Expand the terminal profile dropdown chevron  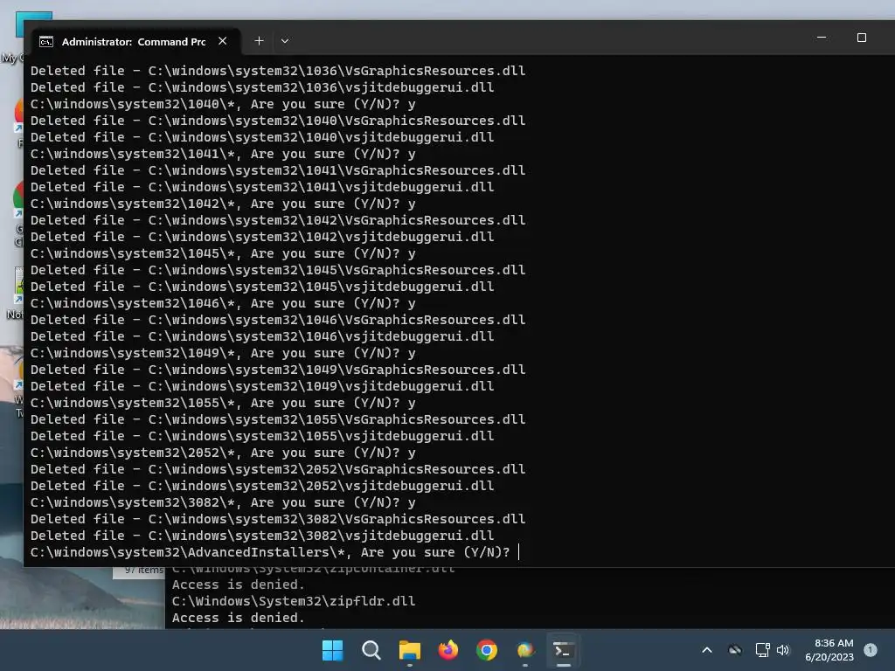(x=285, y=41)
